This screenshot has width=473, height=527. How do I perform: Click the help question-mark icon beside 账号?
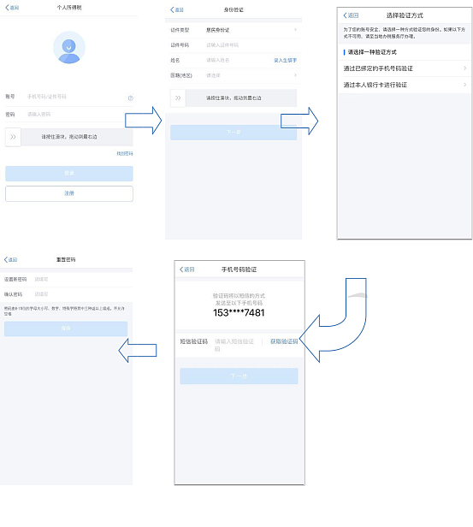click(x=130, y=98)
